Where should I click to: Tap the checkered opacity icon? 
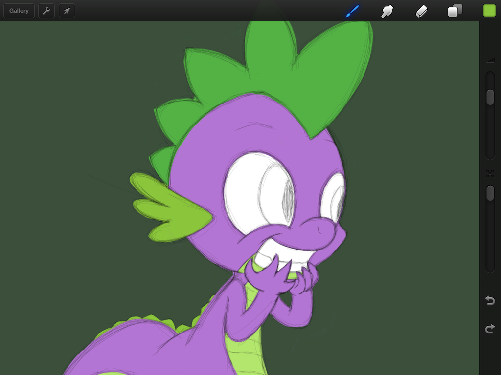[x=490, y=173]
